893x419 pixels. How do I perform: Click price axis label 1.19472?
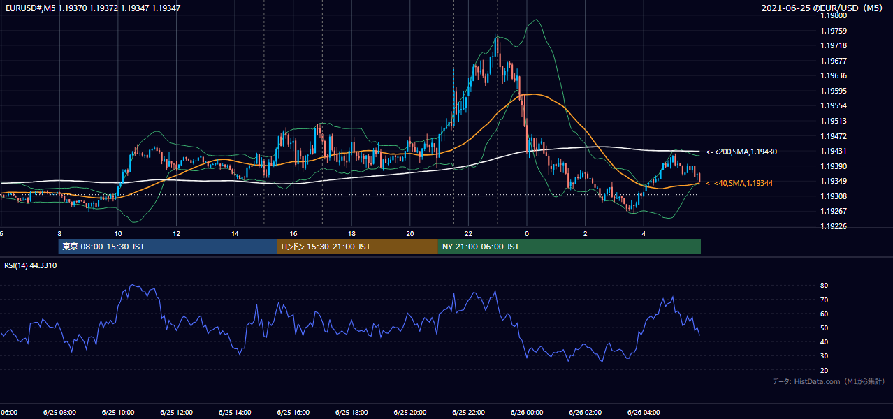click(834, 136)
